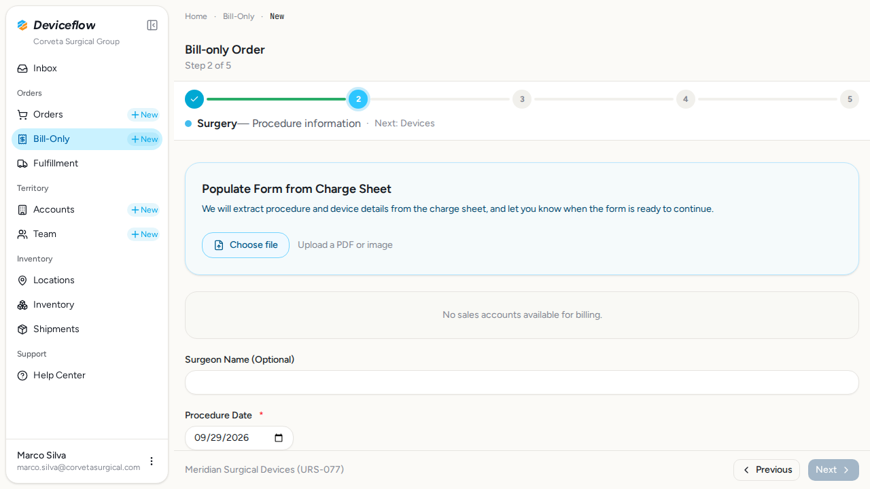
Task: Click the Fulfillment truck icon
Action: [x=22, y=164]
